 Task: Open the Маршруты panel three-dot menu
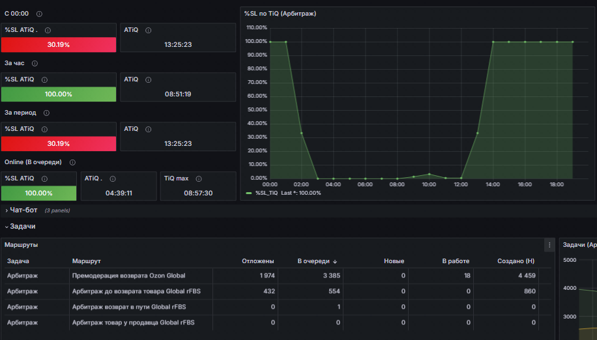pyautogui.click(x=549, y=245)
